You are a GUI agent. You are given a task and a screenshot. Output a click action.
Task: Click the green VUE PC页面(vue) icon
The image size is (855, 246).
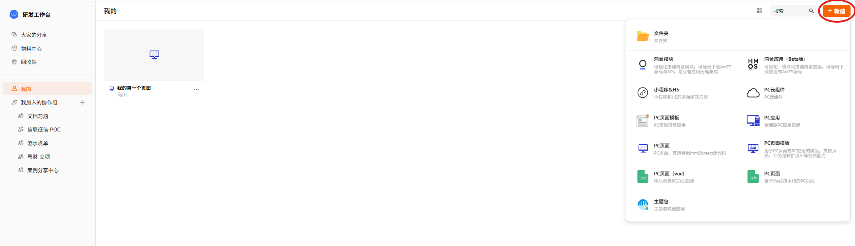pos(642,177)
